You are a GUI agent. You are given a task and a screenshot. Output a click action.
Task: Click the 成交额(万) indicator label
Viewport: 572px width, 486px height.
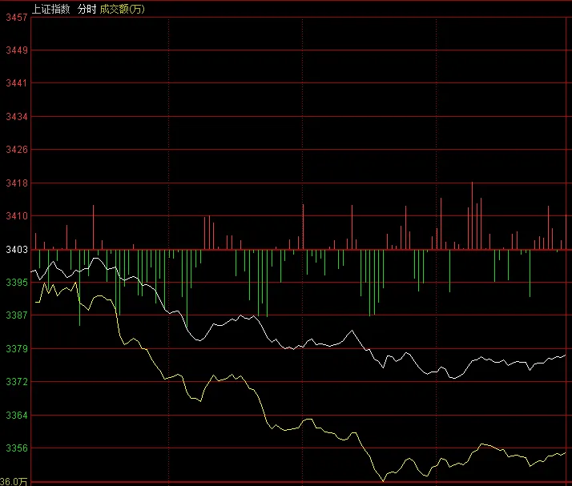tap(123, 9)
